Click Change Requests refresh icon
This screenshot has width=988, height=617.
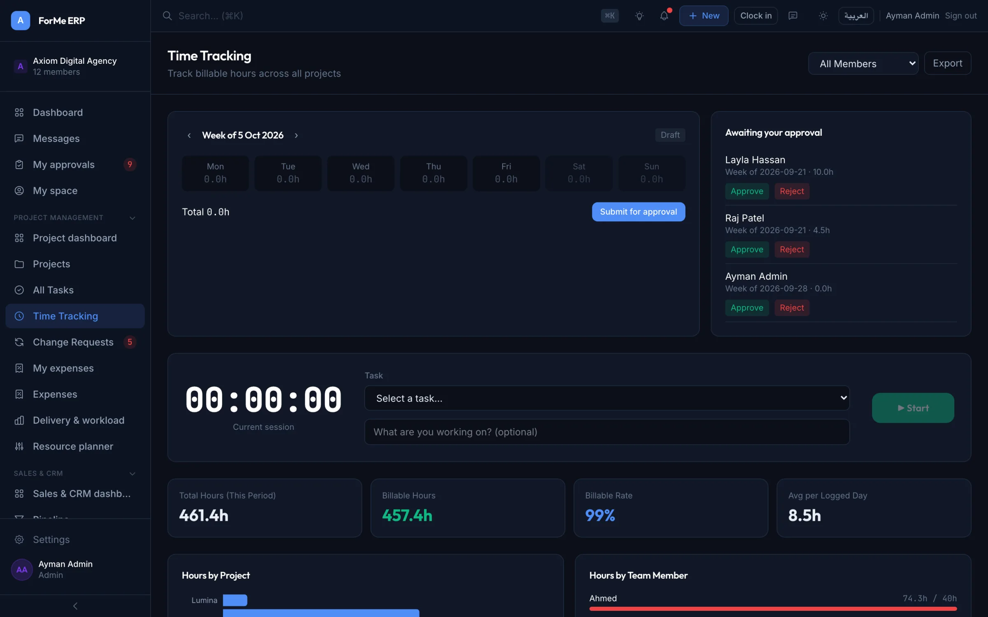click(x=19, y=342)
